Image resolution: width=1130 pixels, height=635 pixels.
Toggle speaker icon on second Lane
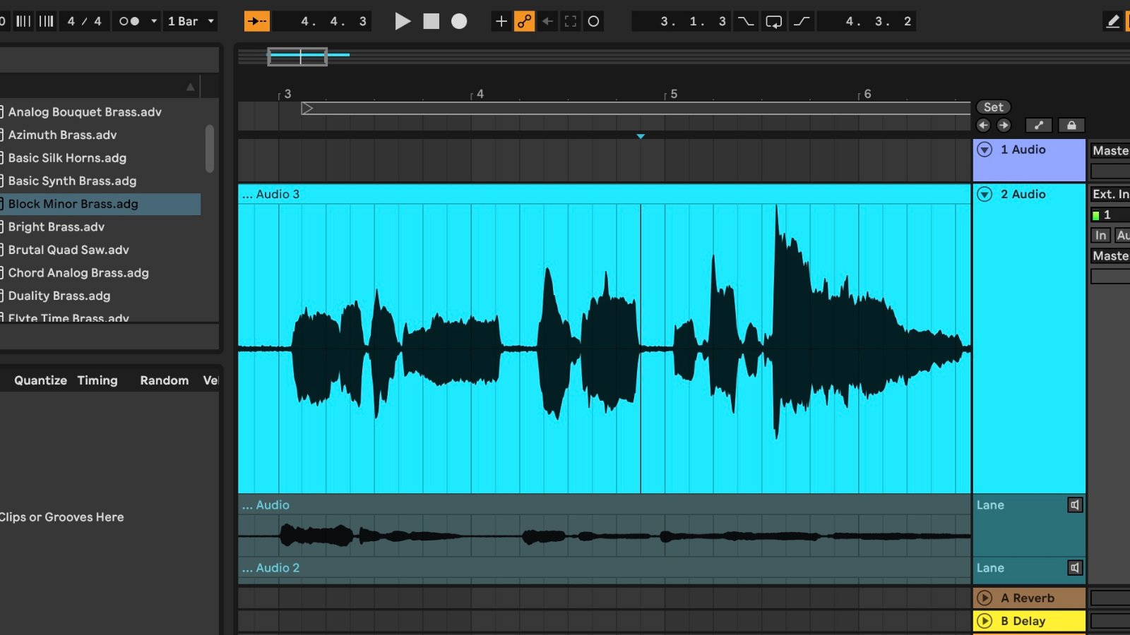pos(1074,568)
